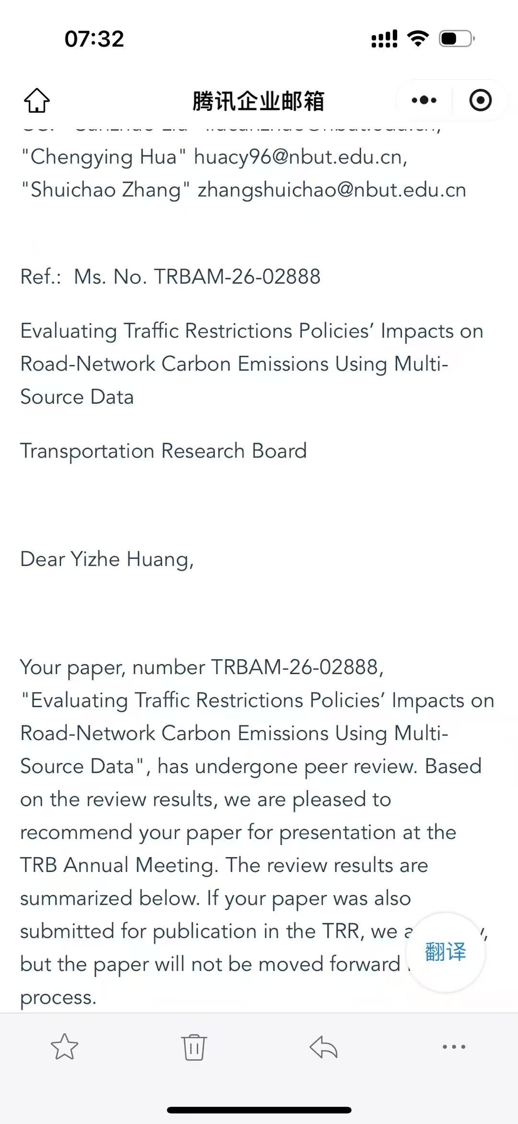Viewport: 518px width, 1124px height.
Task: Tap "Dear Yizhe Huang" greeting
Action: click(107, 559)
